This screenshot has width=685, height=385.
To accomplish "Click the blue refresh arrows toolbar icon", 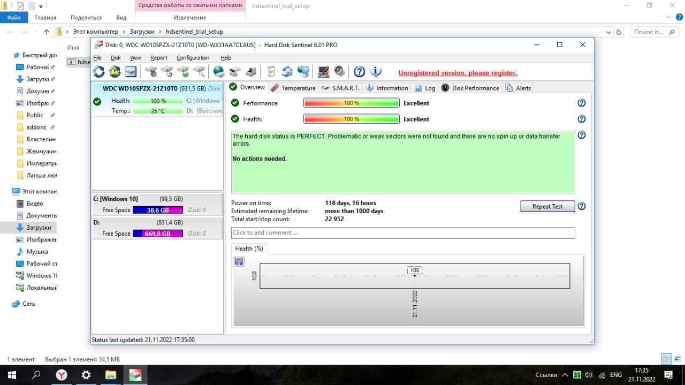I will (x=99, y=72).
